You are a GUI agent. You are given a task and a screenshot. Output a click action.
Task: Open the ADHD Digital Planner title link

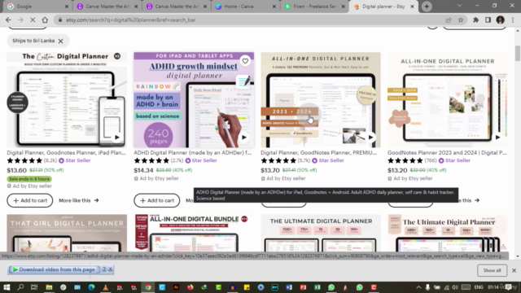193,153
